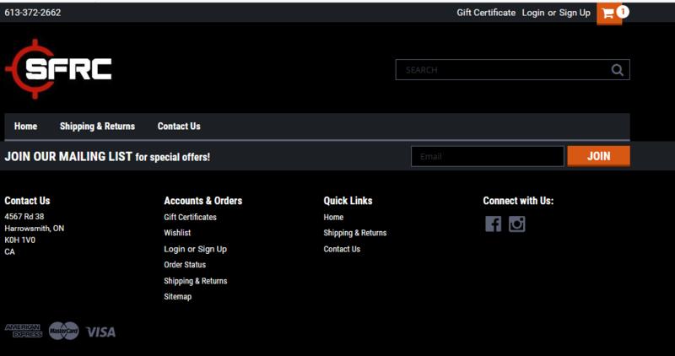Viewport: 675px width, 356px height.
Task: Click the search magnifier icon
Action: [617, 70]
